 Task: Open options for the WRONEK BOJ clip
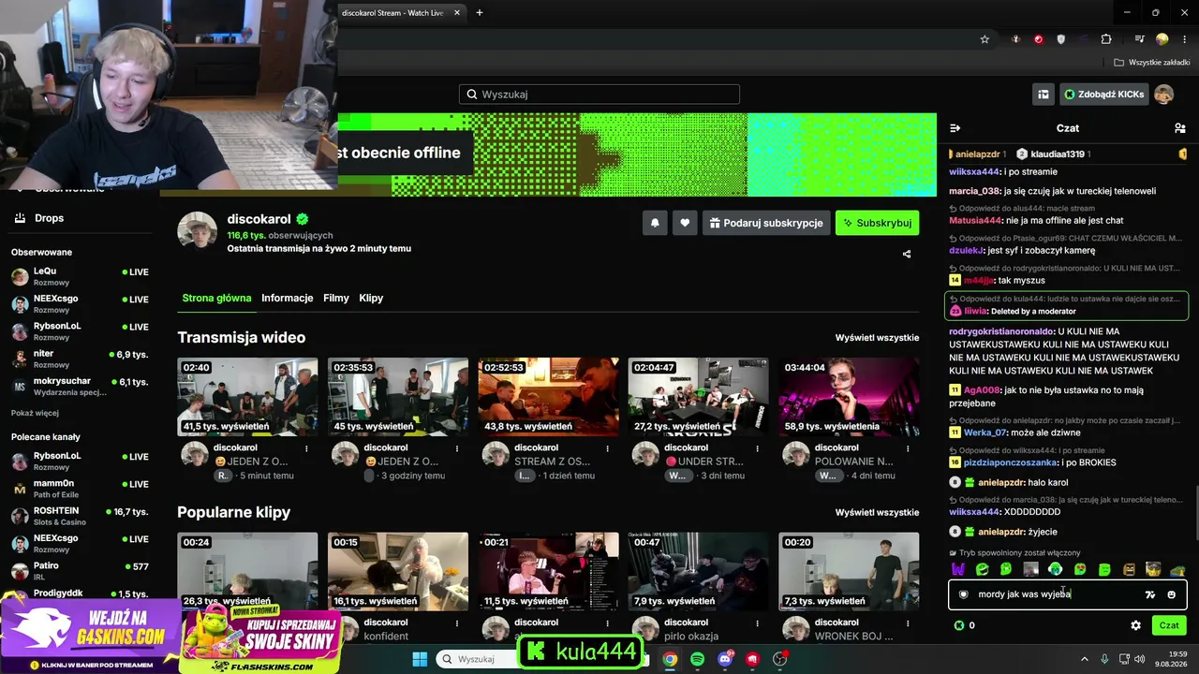(x=908, y=623)
